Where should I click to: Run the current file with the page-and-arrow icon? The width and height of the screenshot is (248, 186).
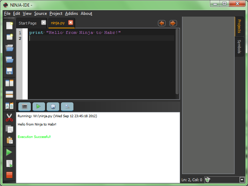(x=9, y=164)
